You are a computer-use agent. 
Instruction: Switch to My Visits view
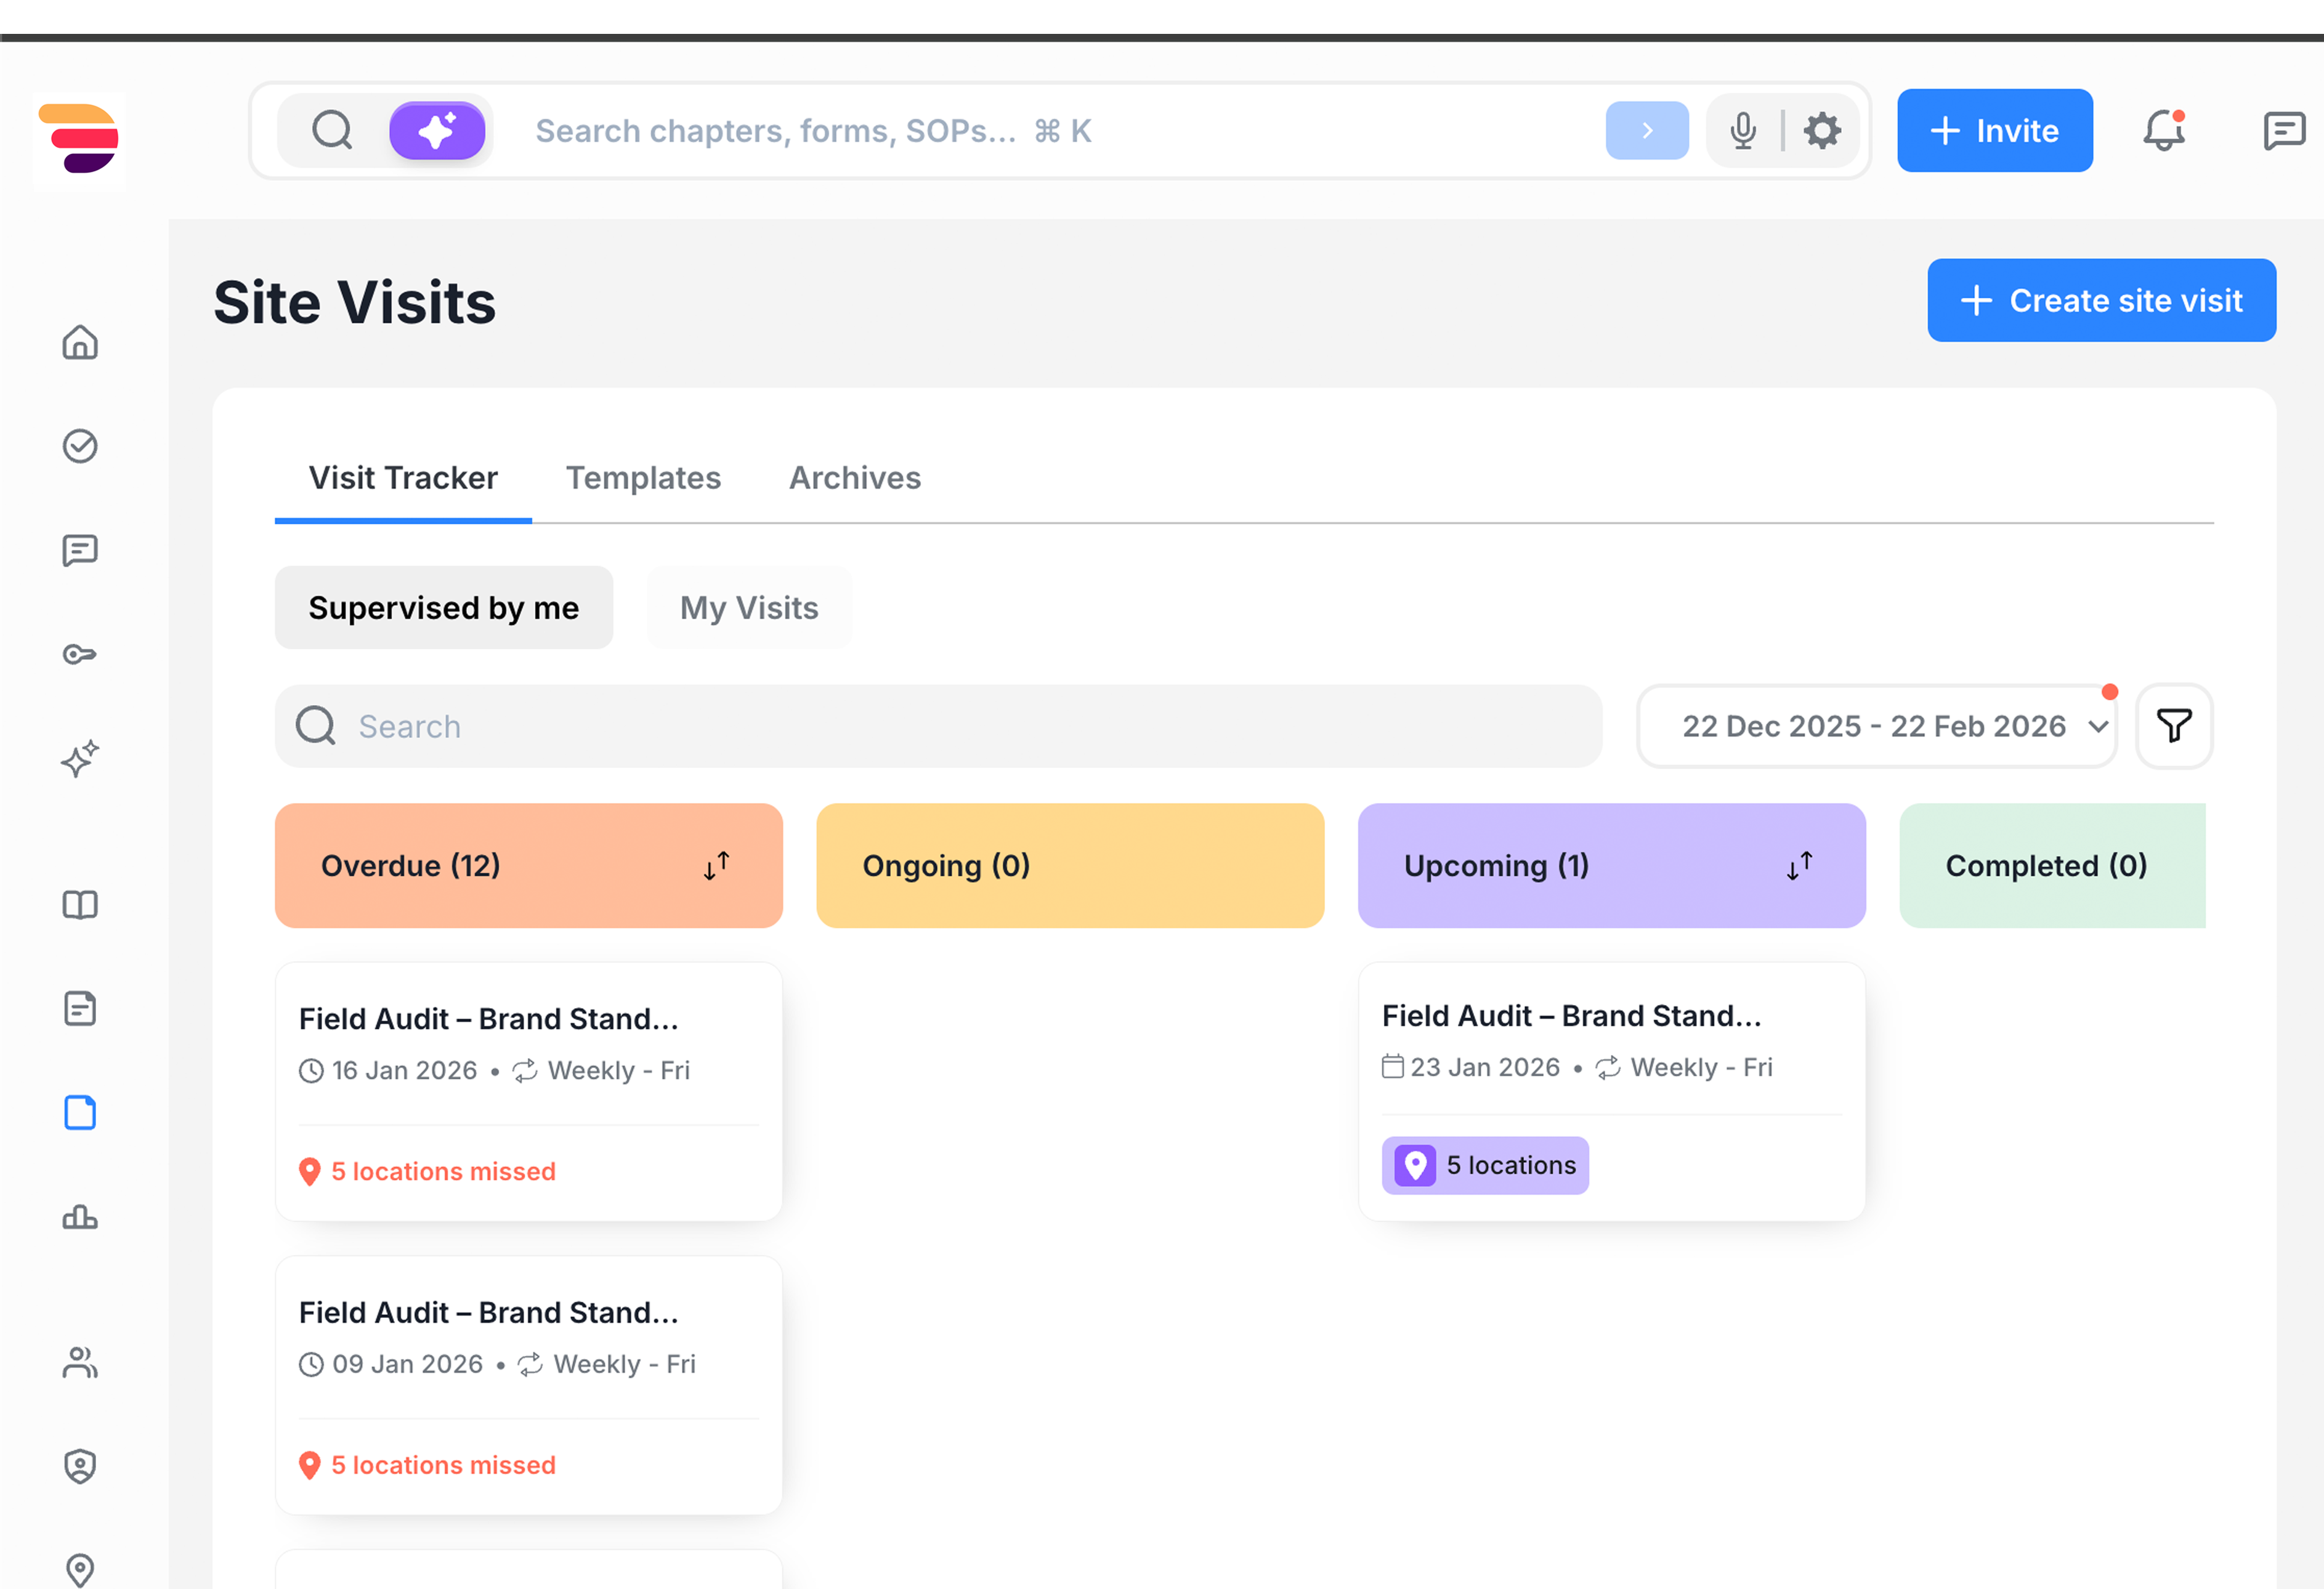(749, 608)
